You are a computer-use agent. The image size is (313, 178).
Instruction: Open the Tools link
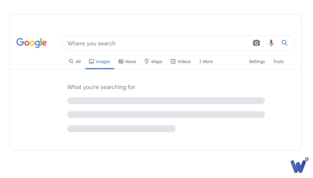coord(278,61)
